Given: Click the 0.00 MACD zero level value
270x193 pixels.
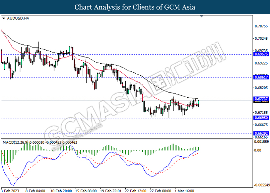Looking at the screenshot, I should coord(258,150).
